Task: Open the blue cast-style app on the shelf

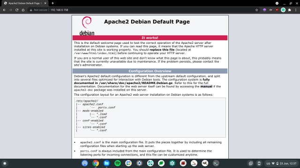Action: tap(85, 163)
